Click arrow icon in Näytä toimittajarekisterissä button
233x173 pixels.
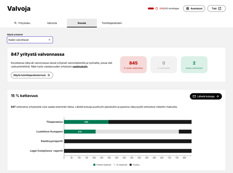(48, 75)
